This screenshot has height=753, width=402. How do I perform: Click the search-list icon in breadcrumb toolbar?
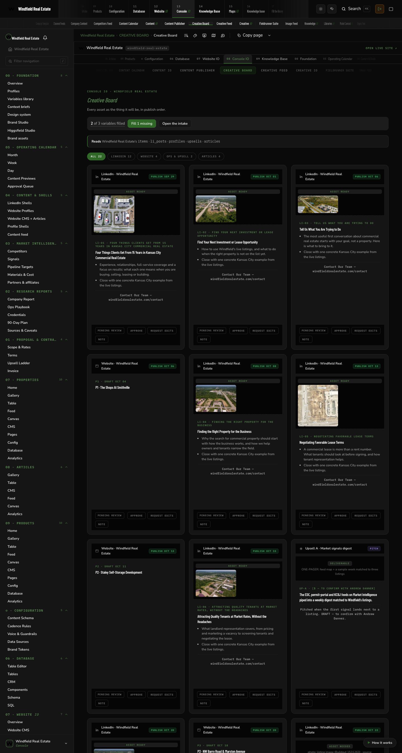point(186,35)
